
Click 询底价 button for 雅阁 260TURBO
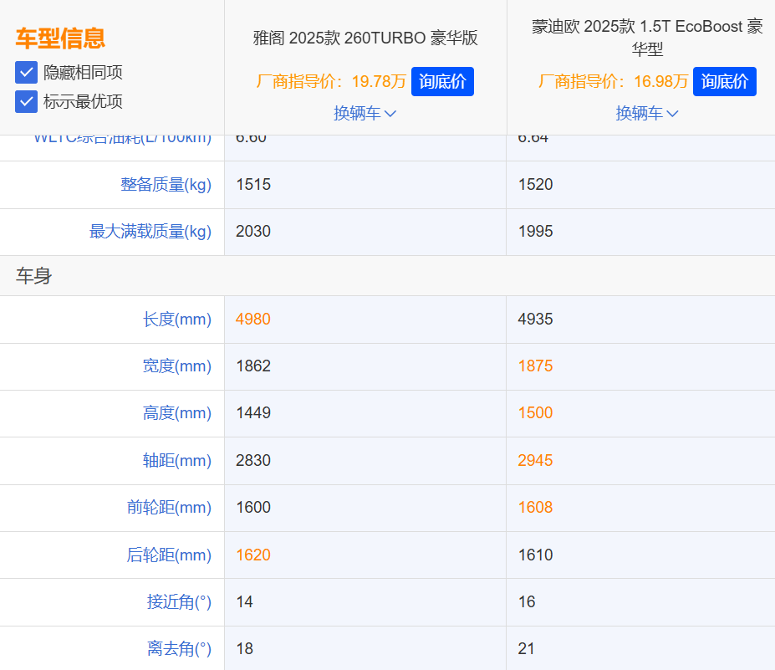[x=442, y=82]
